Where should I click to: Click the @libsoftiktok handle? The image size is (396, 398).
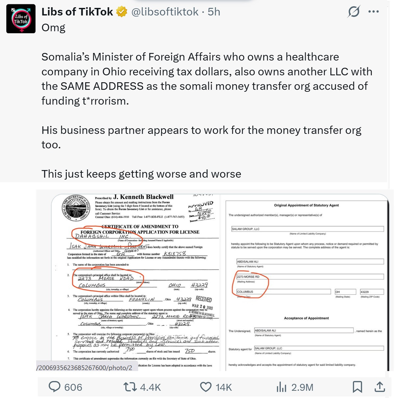click(x=164, y=12)
